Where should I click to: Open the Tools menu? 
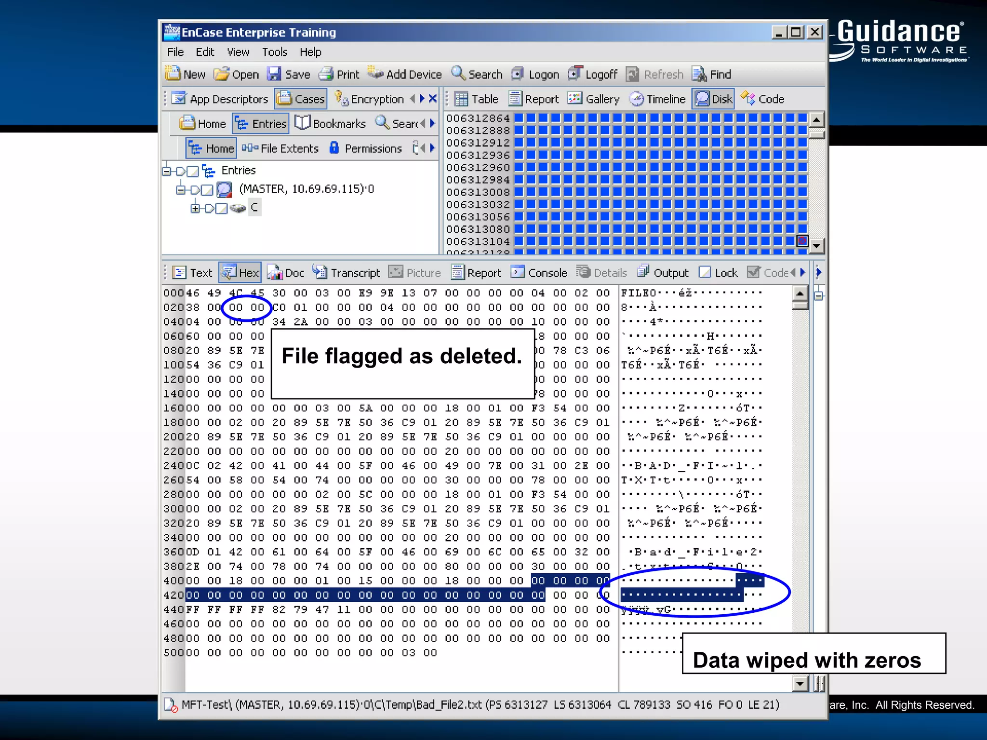click(274, 52)
